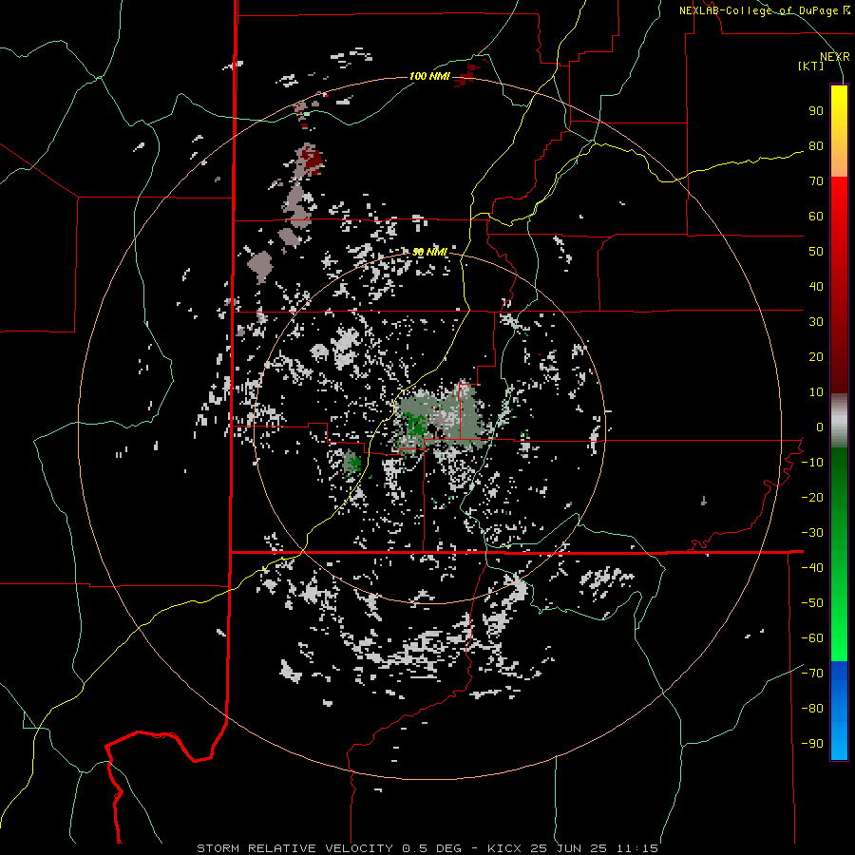Click the NEXR label above the color scale
This screenshot has width=855, height=855.
click(x=835, y=57)
